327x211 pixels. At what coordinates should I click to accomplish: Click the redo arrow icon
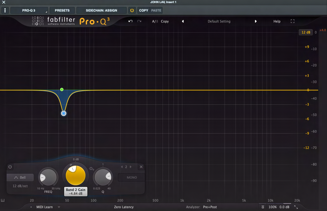tap(139, 21)
